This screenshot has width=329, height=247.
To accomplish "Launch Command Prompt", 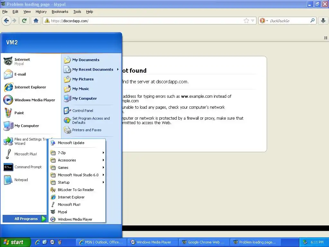I will 25,167.
